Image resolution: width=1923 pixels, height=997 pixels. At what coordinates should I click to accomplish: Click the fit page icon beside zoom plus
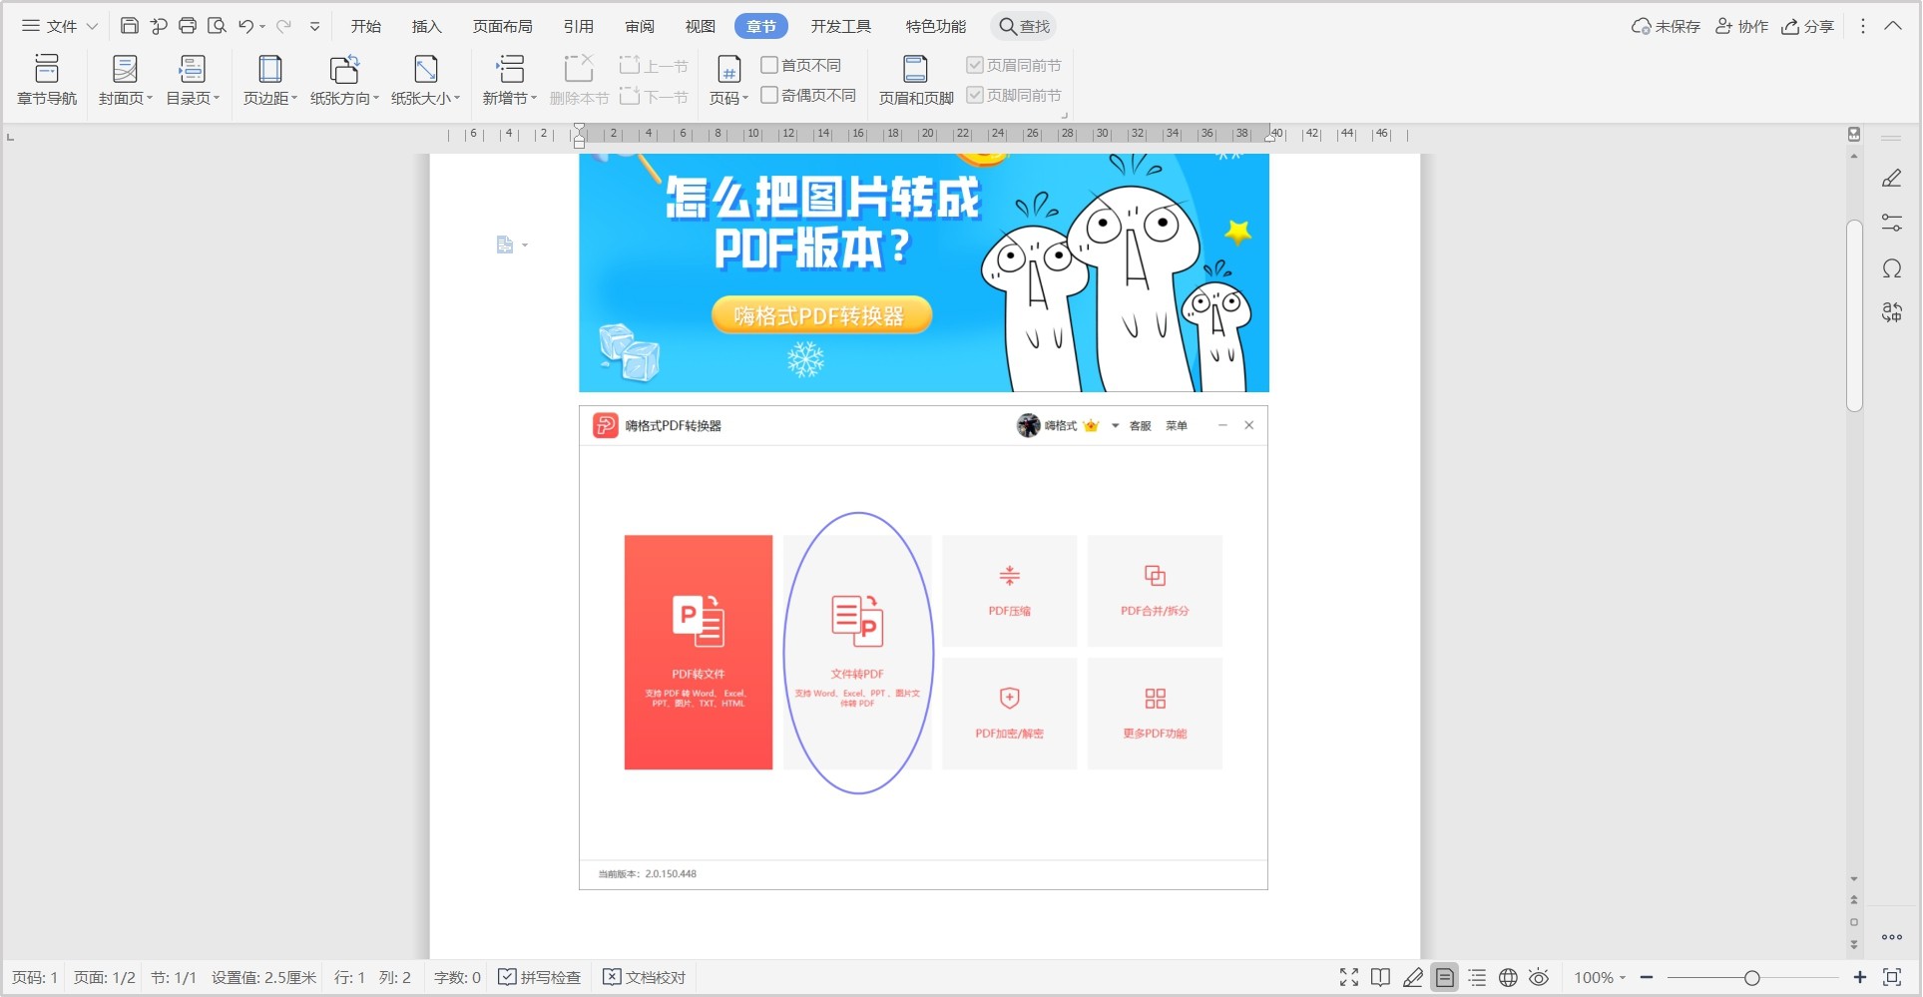point(1891,977)
